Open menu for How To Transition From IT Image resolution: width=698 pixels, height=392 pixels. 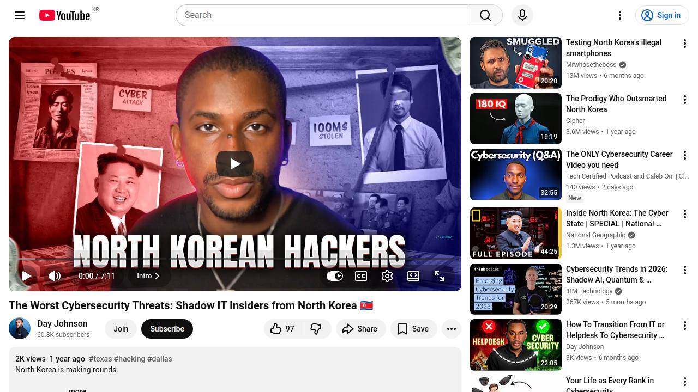point(685,326)
